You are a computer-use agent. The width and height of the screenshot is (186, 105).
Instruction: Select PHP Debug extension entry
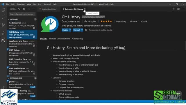(22, 53)
